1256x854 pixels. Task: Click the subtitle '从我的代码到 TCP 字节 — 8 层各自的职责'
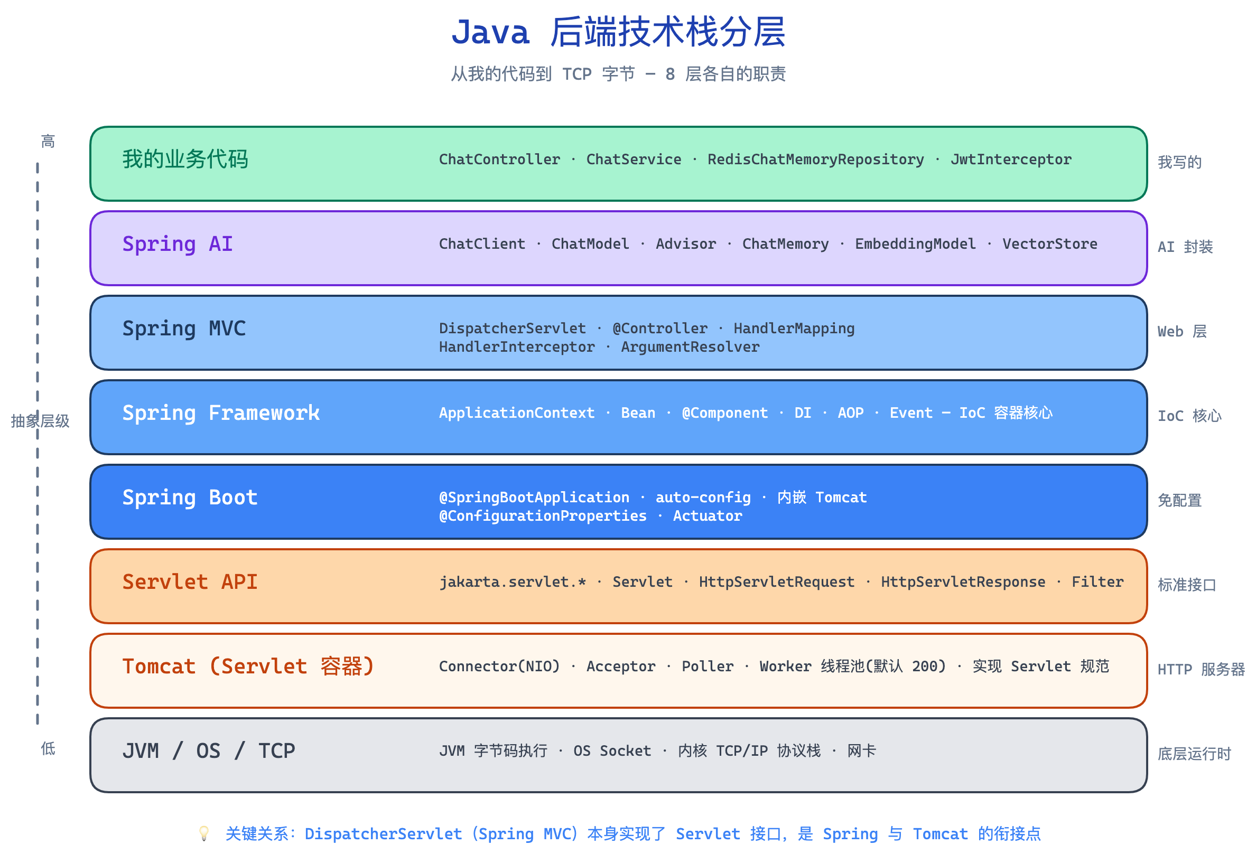point(618,74)
